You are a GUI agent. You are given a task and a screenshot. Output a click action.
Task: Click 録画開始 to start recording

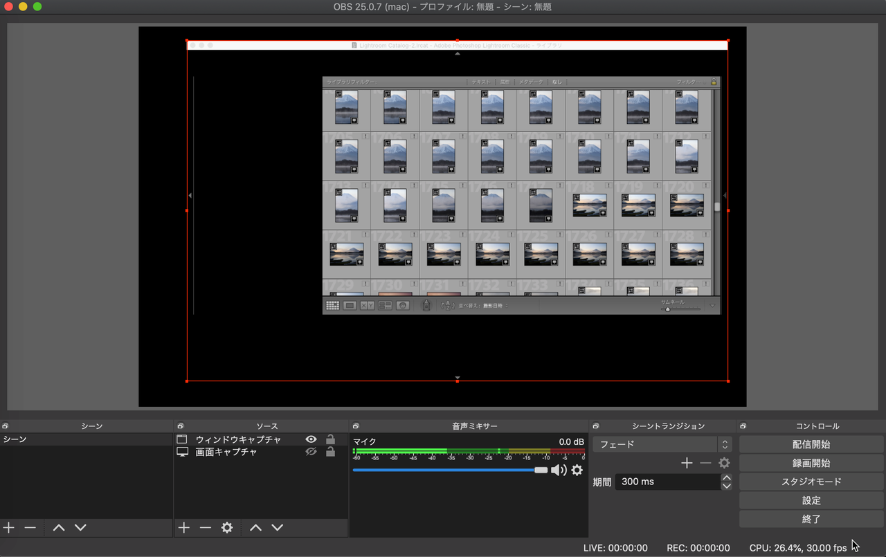pyautogui.click(x=811, y=463)
